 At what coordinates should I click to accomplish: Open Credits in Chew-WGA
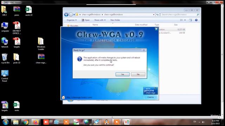[x=150, y=97]
